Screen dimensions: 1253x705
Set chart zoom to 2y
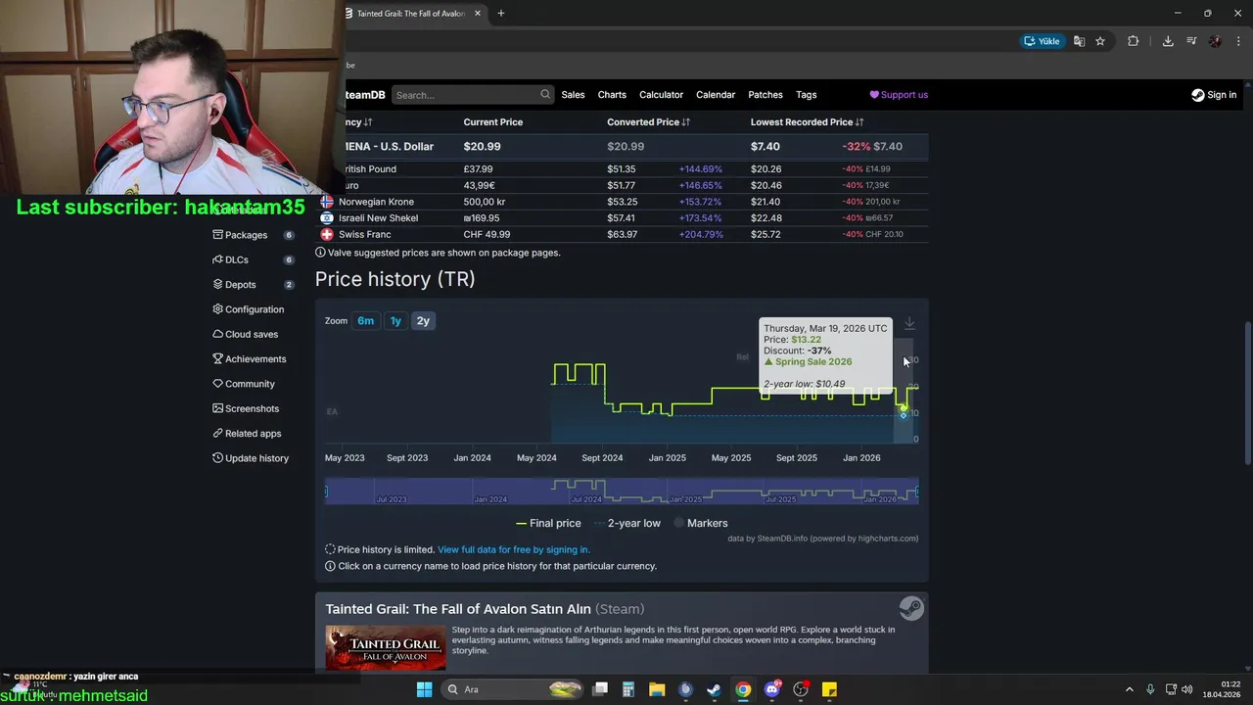pyautogui.click(x=423, y=321)
